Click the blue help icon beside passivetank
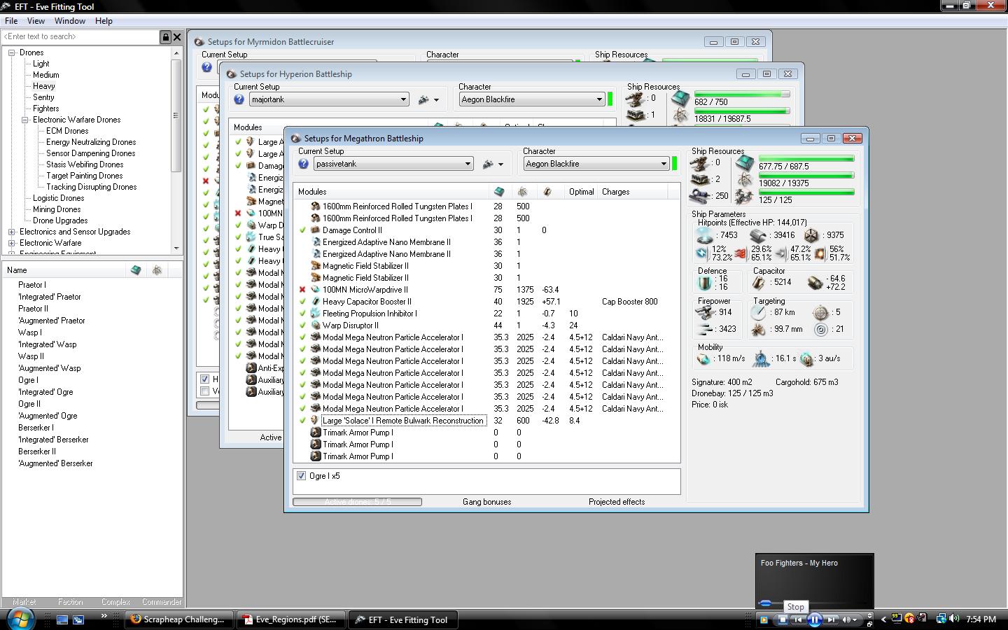1008x630 pixels. (x=304, y=164)
